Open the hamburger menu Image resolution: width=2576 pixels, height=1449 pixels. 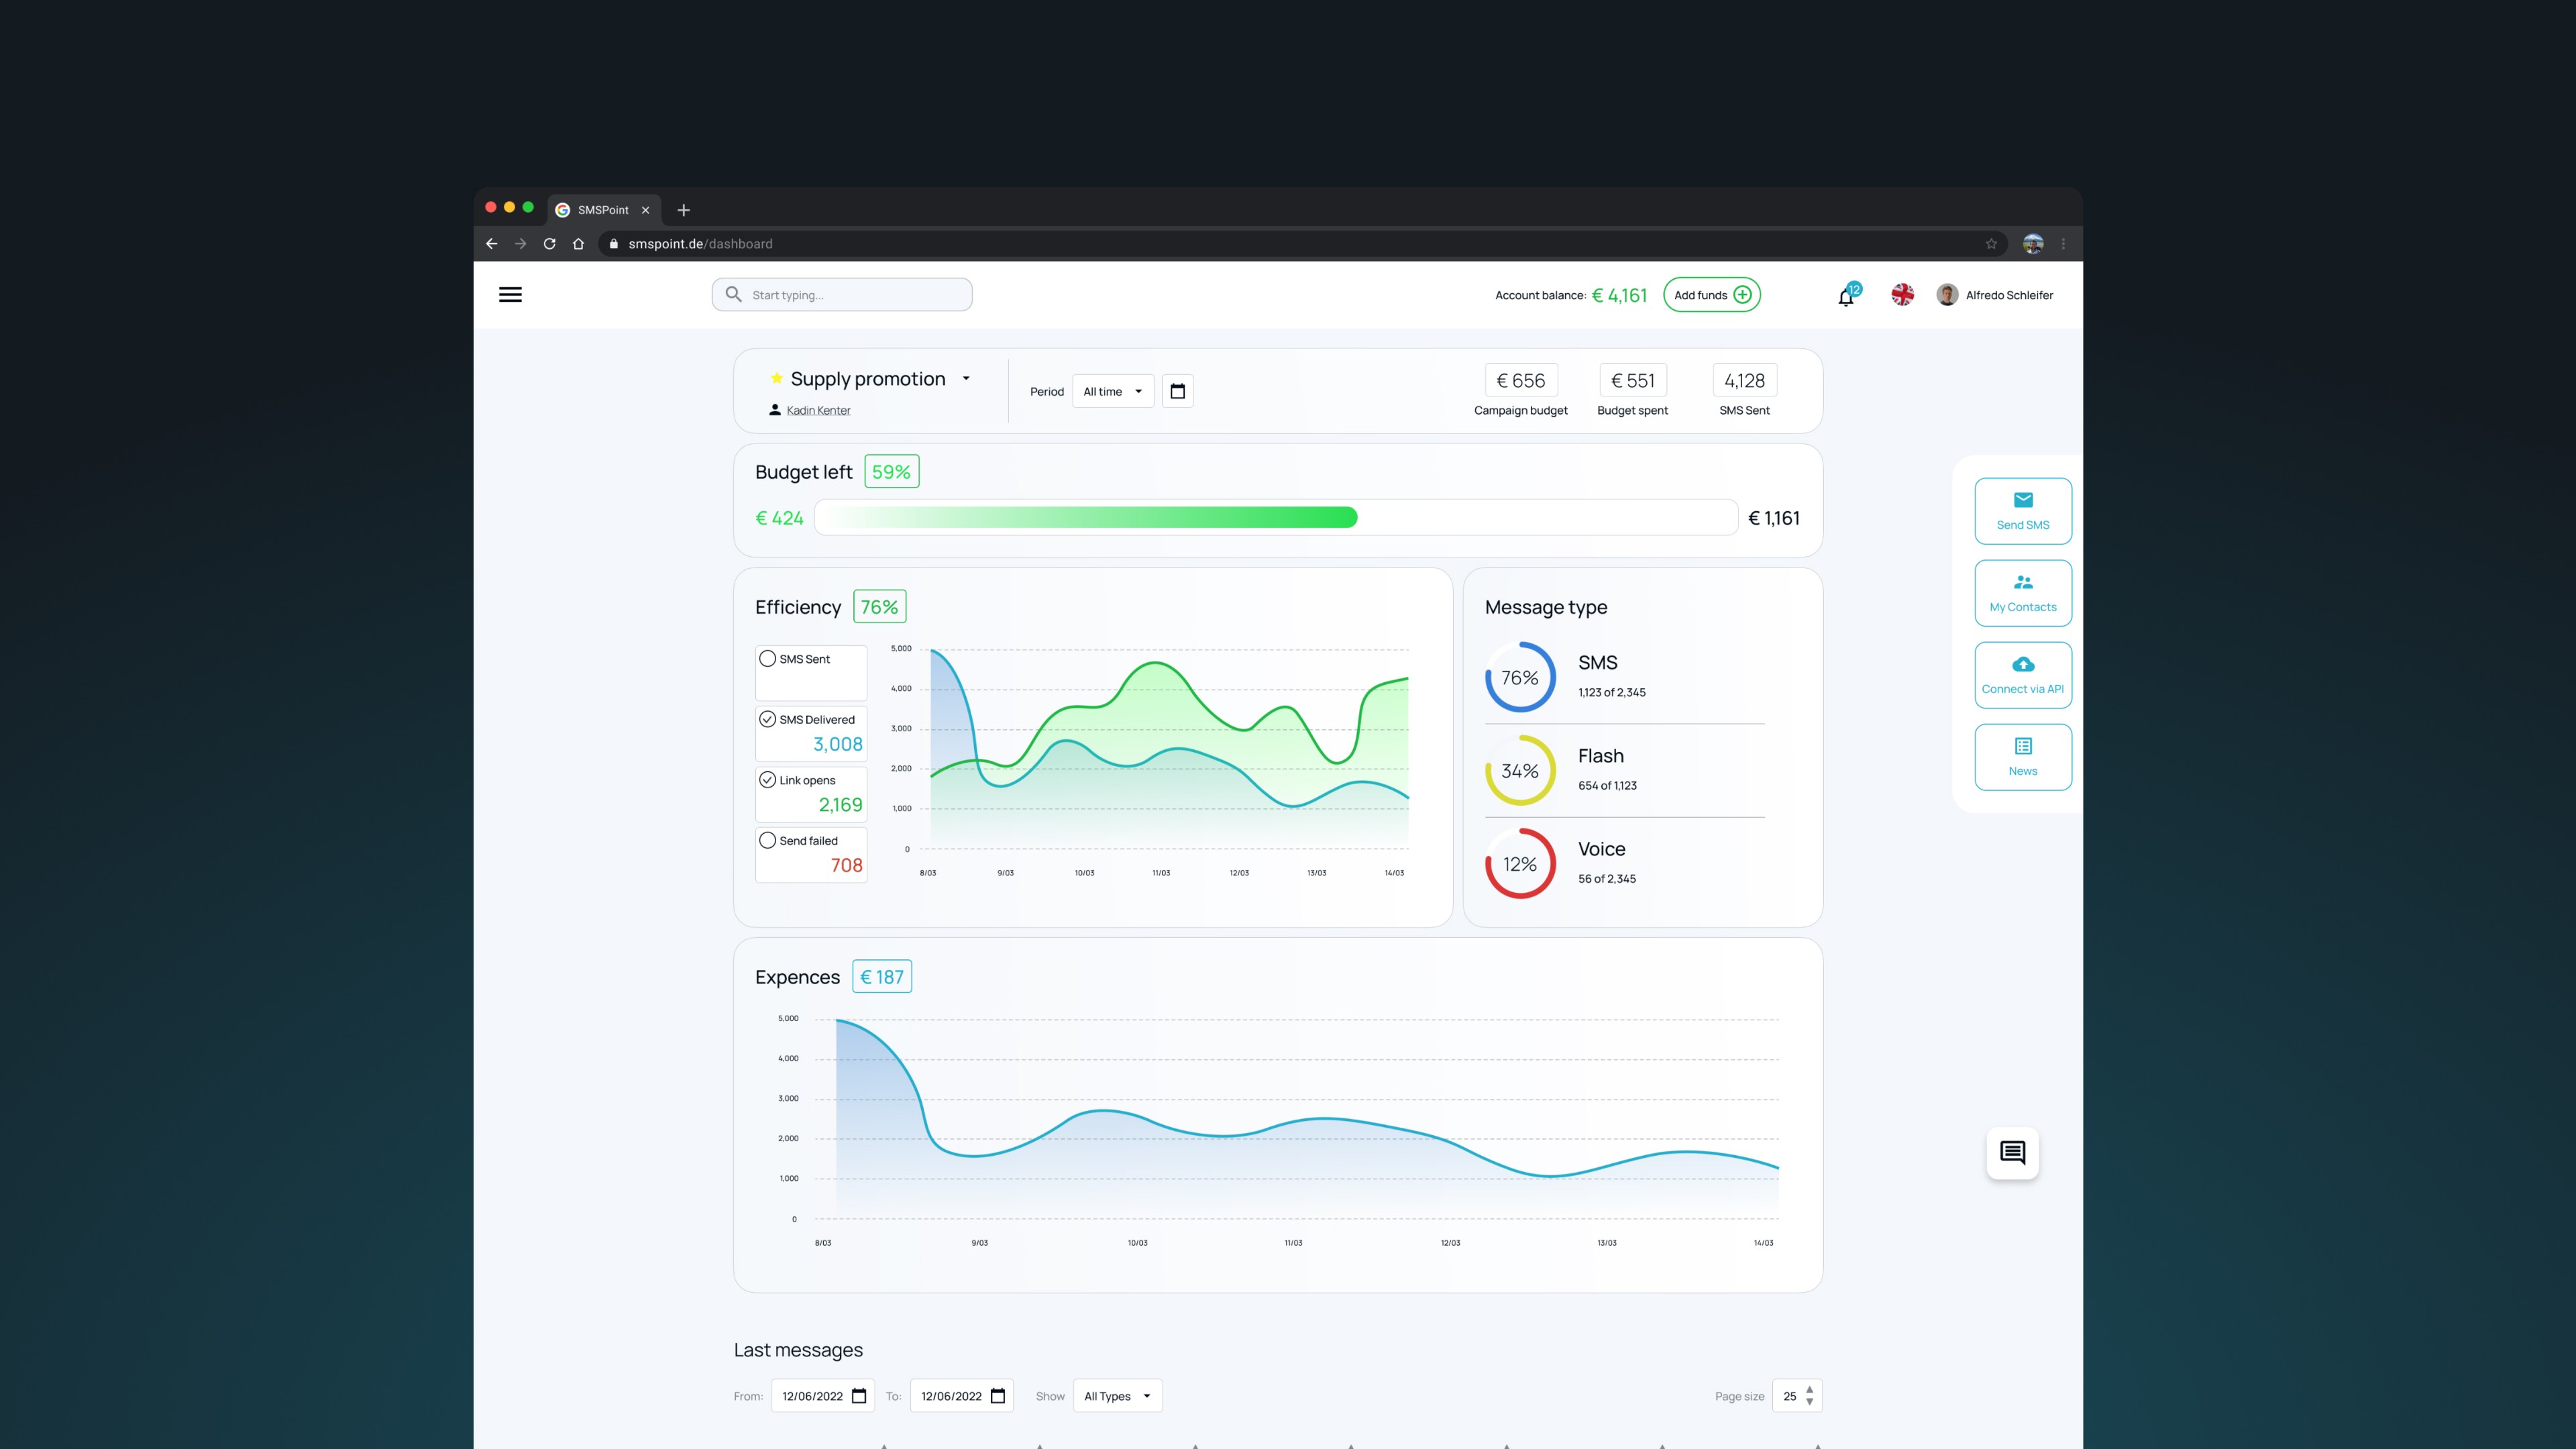[x=510, y=294]
